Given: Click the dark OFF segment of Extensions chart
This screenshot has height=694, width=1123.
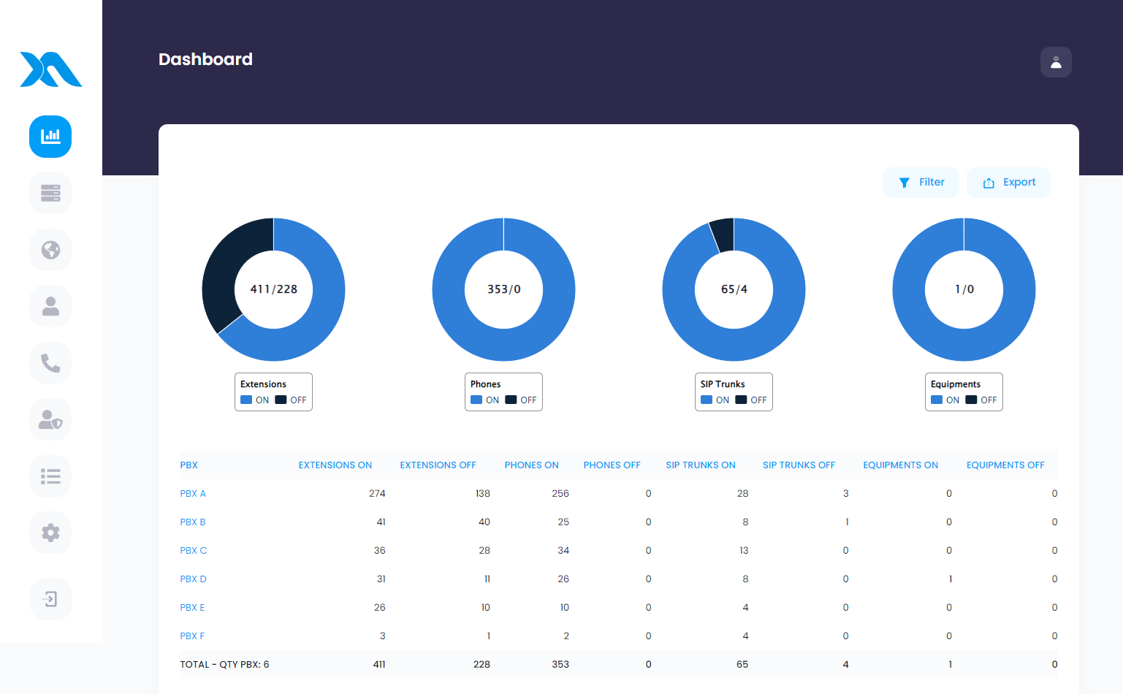Looking at the screenshot, I should pos(225,269).
